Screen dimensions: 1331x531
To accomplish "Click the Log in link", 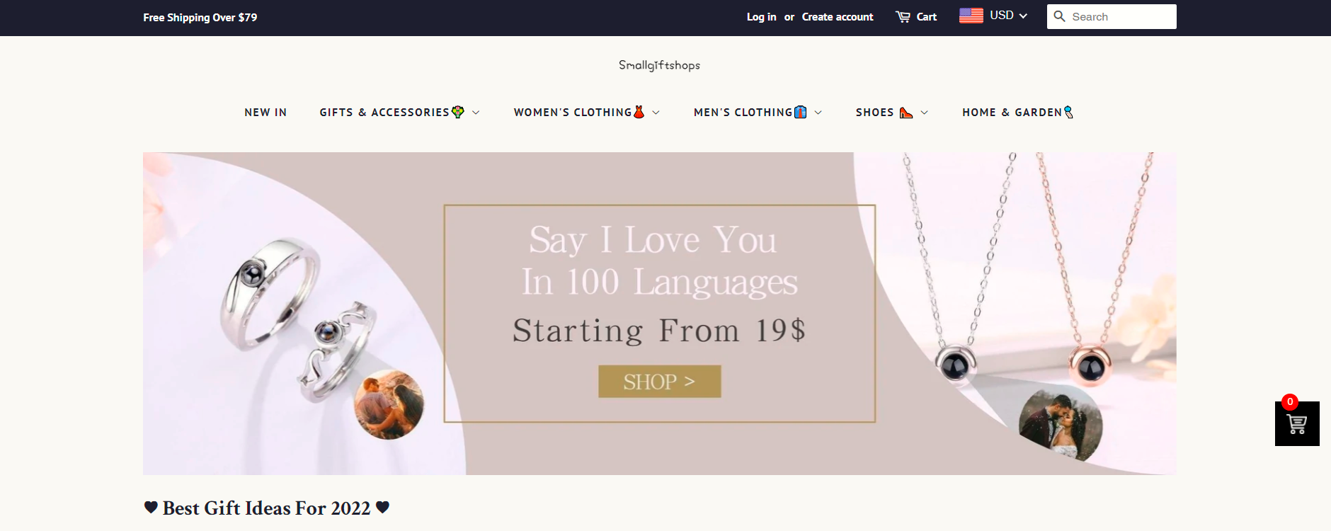I will [x=761, y=17].
